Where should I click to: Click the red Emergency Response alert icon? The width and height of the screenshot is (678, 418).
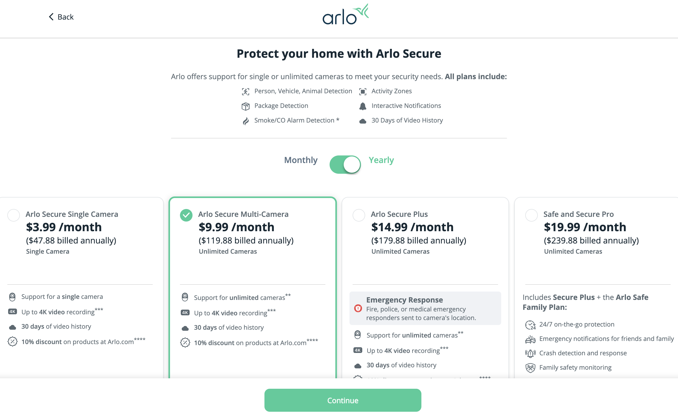point(358,308)
